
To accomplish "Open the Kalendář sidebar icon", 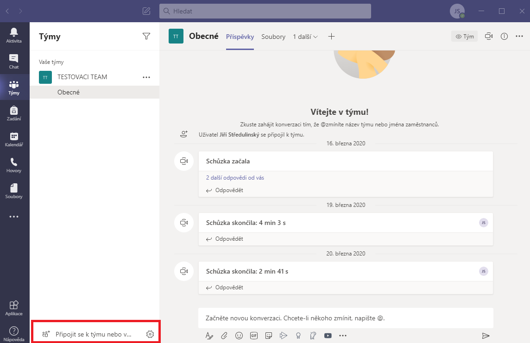I will [x=14, y=139].
